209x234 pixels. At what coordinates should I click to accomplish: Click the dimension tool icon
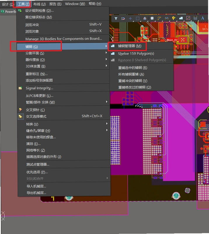coord(195,18)
